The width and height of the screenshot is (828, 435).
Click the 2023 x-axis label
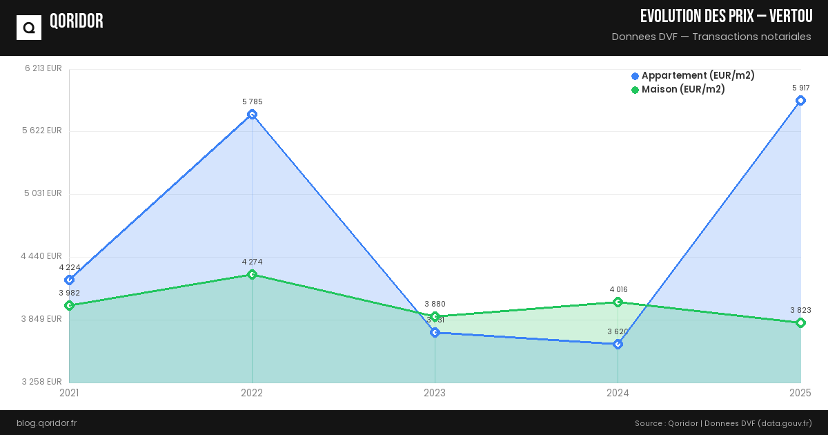click(435, 393)
